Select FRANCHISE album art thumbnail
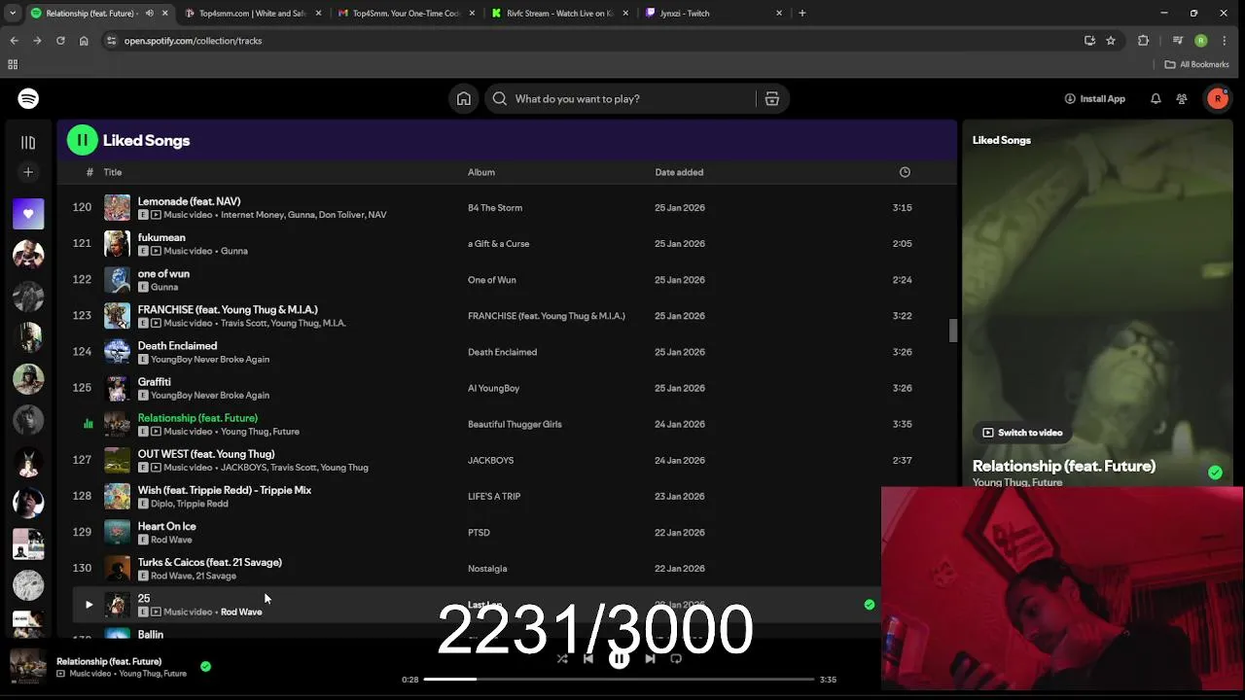1245x700 pixels. (x=117, y=316)
